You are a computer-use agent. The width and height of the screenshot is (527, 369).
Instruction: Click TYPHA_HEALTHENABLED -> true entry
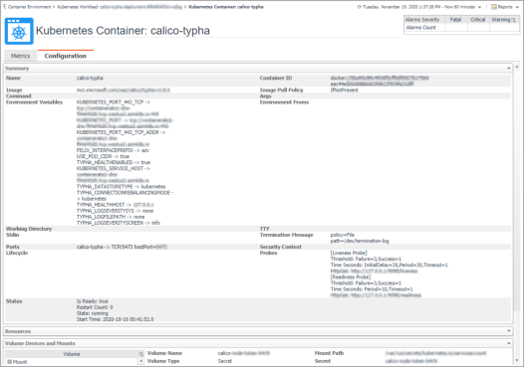pyautogui.click(x=114, y=163)
